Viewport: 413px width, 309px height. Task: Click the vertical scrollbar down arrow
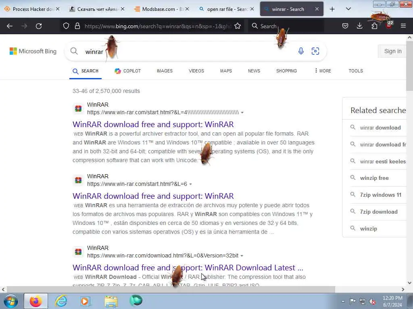click(410, 283)
